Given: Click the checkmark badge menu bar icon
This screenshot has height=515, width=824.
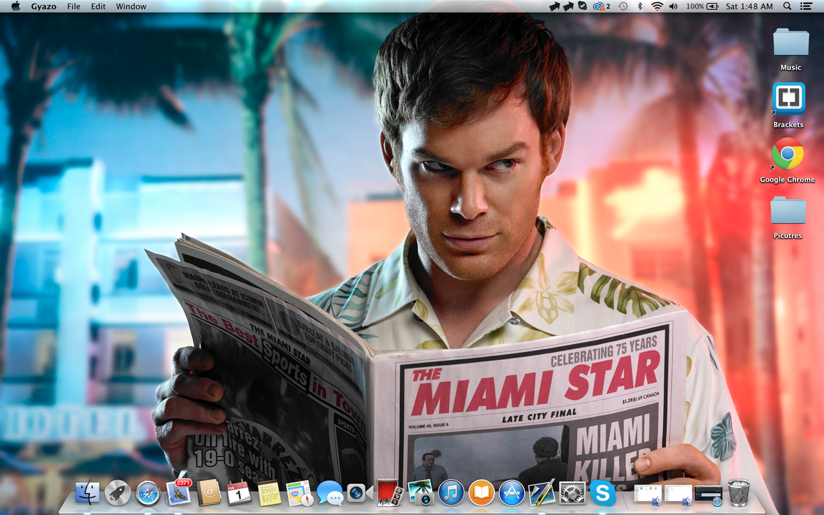Looking at the screenshot, I should point(583,6).
